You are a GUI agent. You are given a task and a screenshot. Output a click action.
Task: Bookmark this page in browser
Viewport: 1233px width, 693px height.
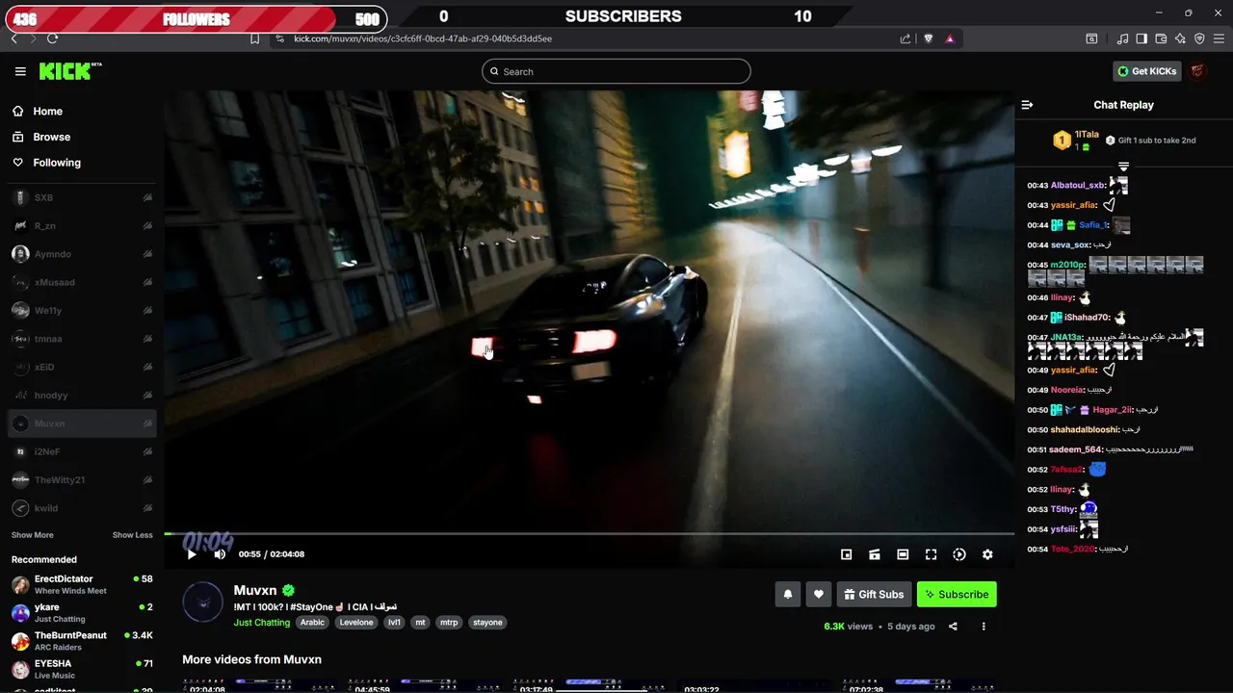coord(254,38)
